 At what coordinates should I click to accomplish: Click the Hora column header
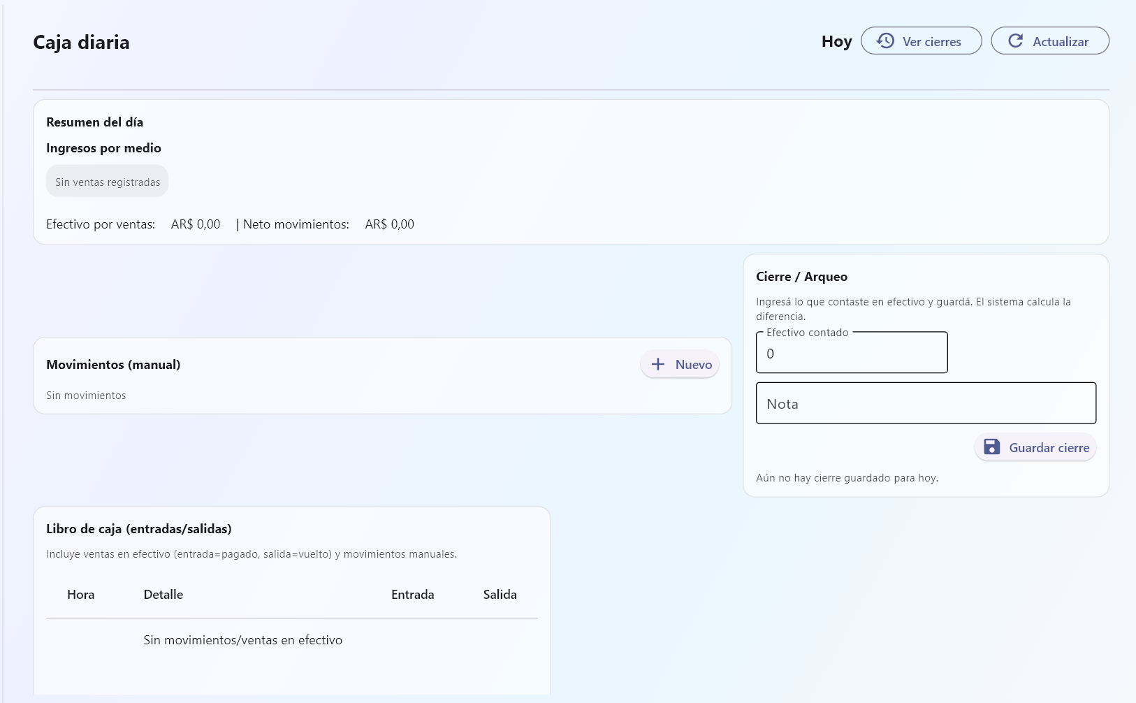tap(81, 595)
